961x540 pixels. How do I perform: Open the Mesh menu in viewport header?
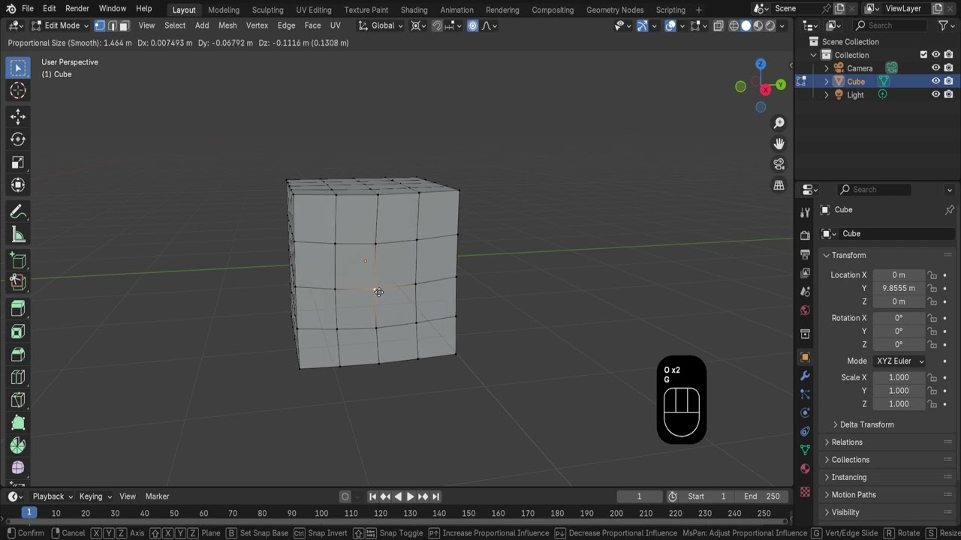[x=227, y=25]
